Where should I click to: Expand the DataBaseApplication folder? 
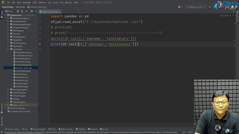(8, 25)
